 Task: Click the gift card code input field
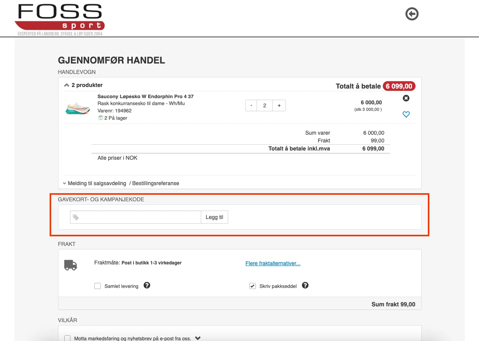point(135,217)
